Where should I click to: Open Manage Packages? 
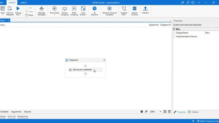click(41, 11)
